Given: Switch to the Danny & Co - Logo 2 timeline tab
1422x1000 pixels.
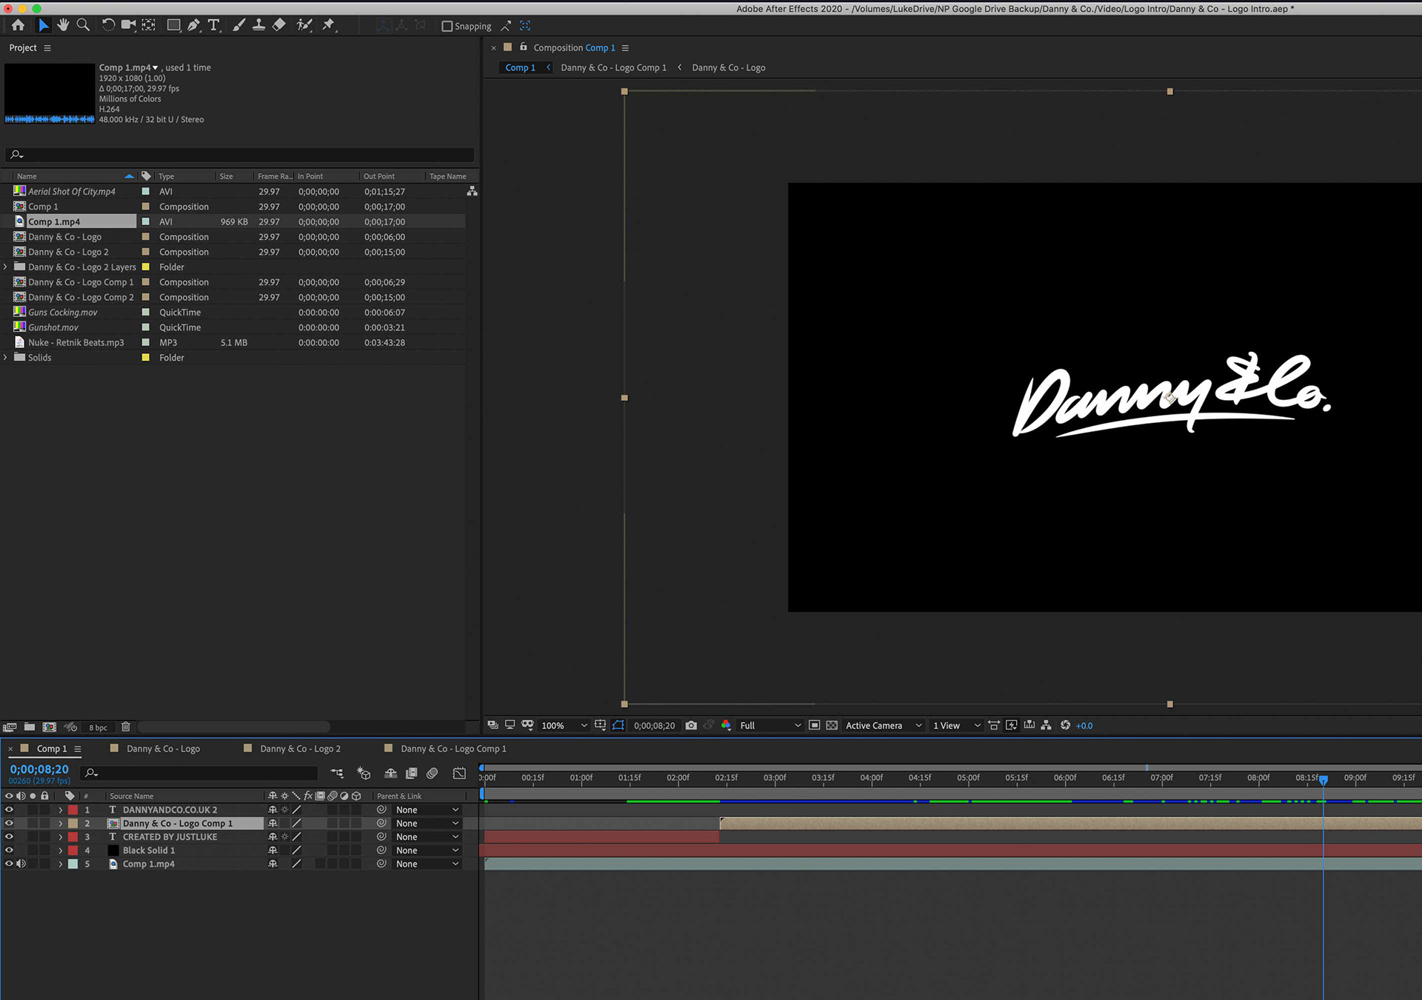Looking at the screenshot, I should (300, 749).
